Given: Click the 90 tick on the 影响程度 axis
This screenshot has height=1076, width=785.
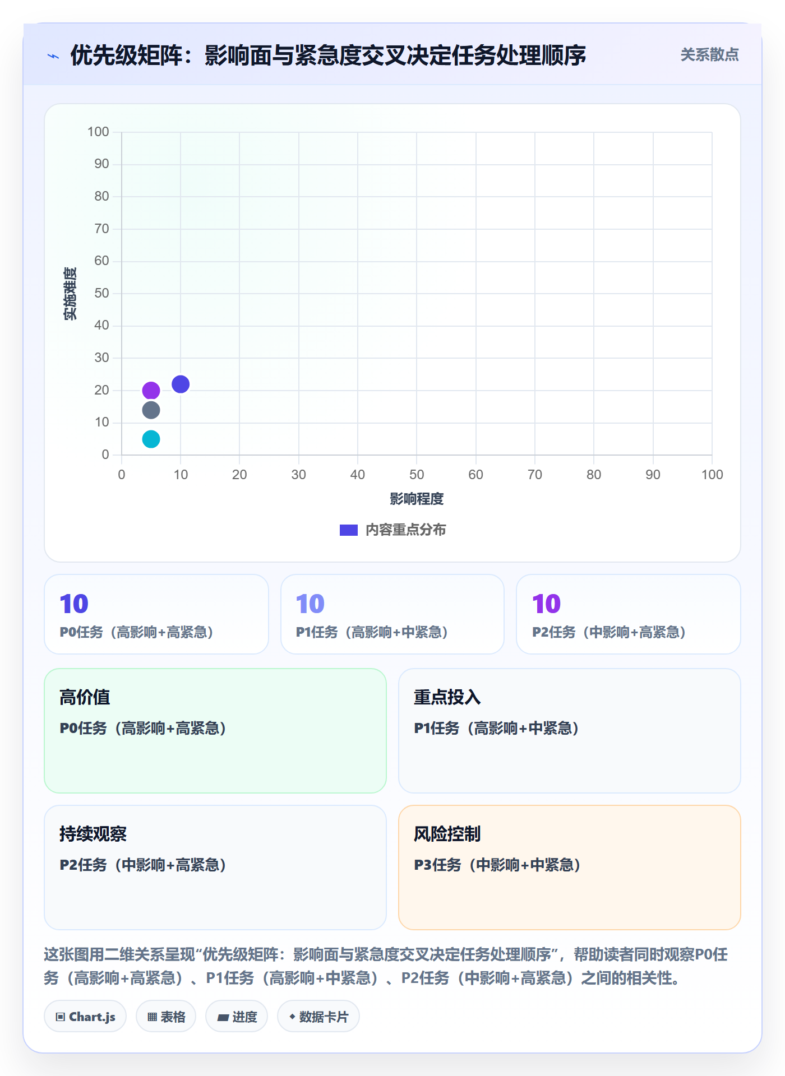Looking at the screenshot, I should tap(653, 475).
